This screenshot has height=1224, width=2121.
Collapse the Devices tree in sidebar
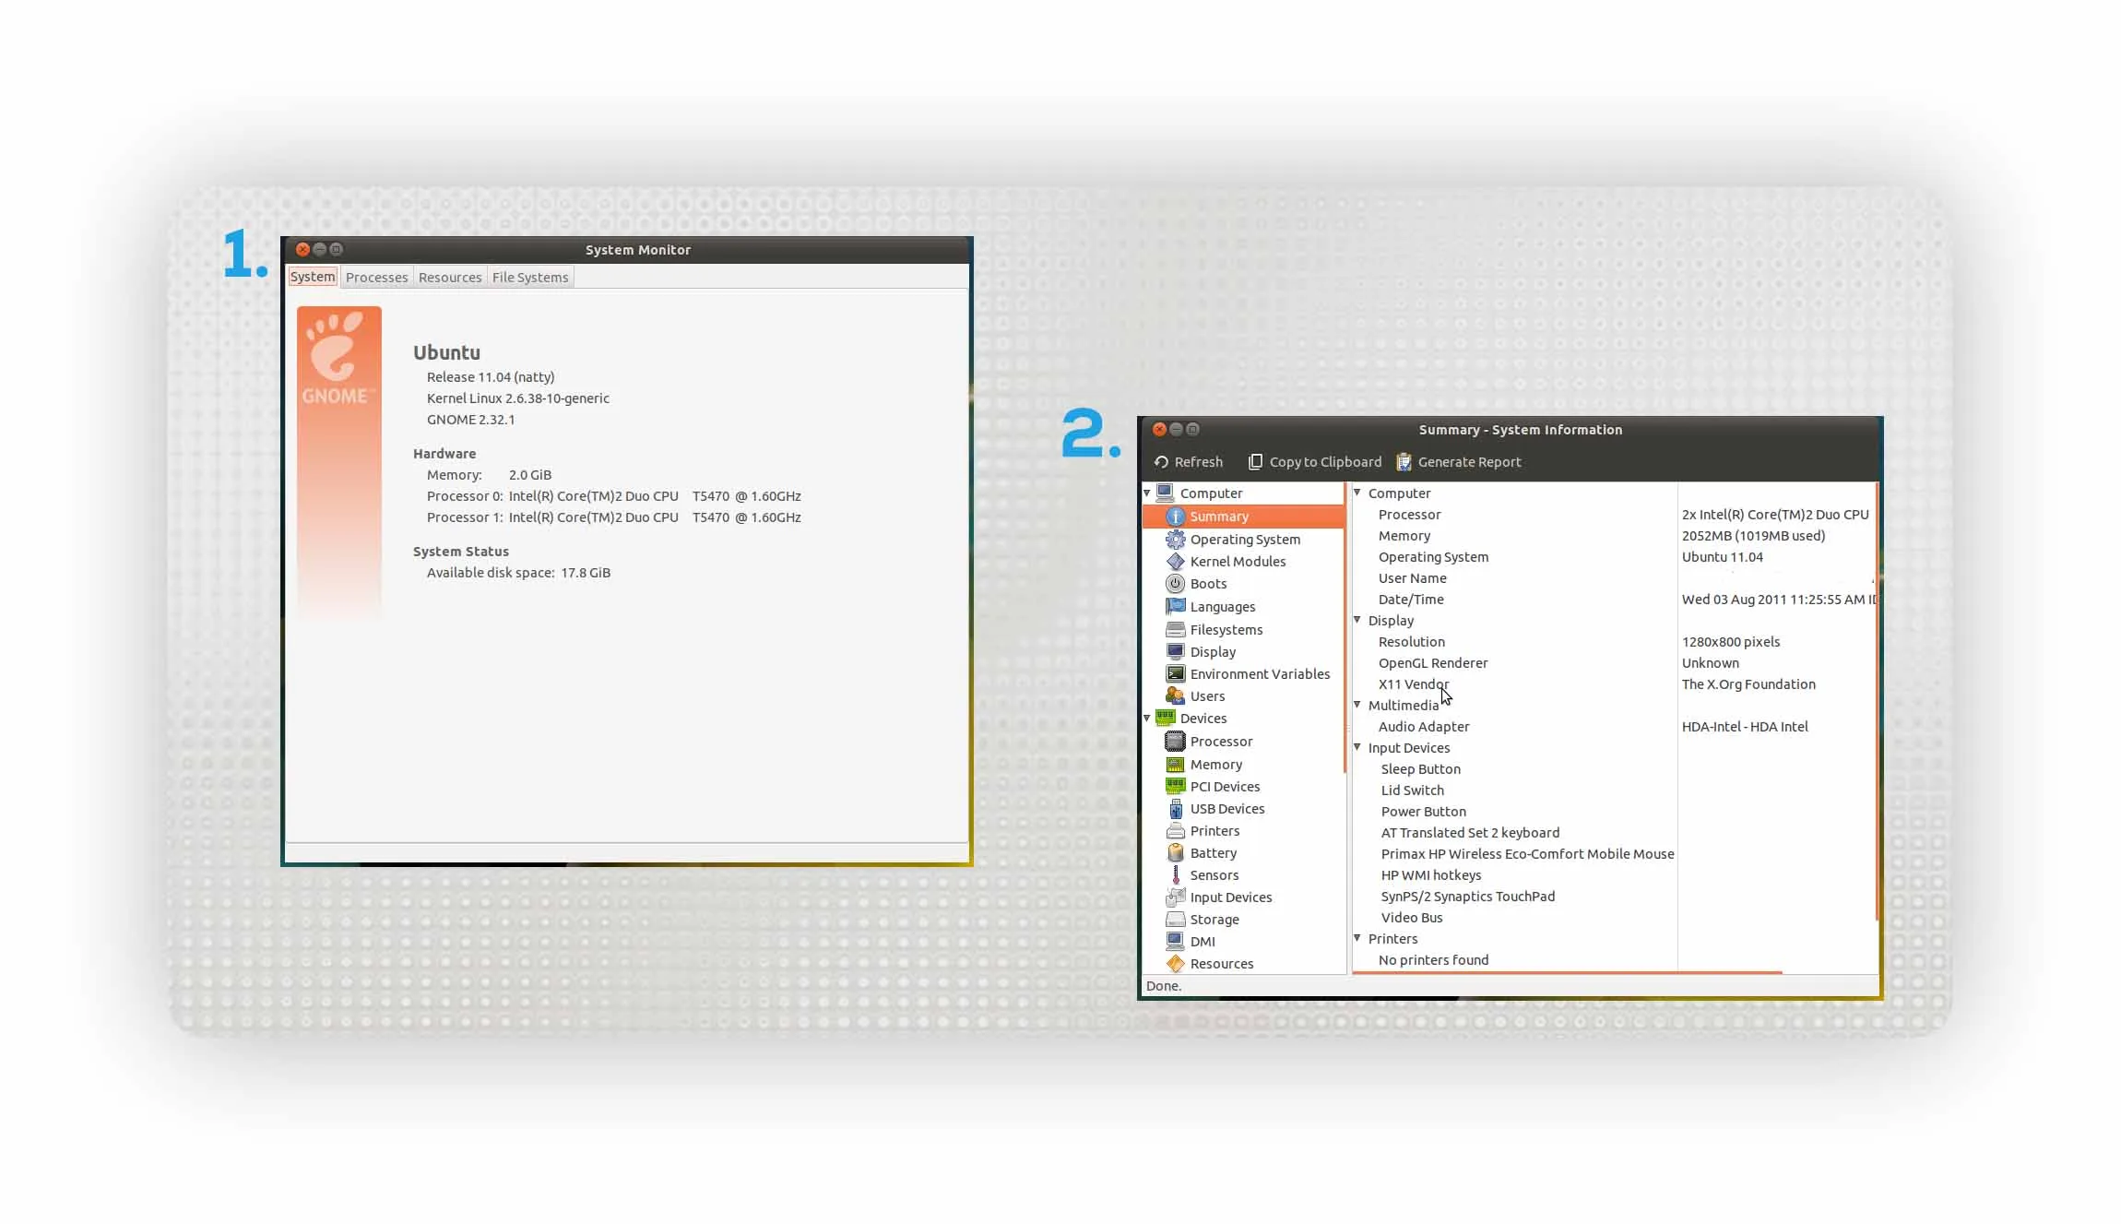pyautogui.click(x=1148, y=719)
